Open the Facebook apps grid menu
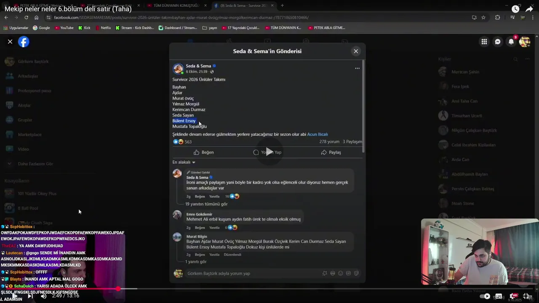The height and width of the screenshot is (303, 539). [x=484, y=42]
